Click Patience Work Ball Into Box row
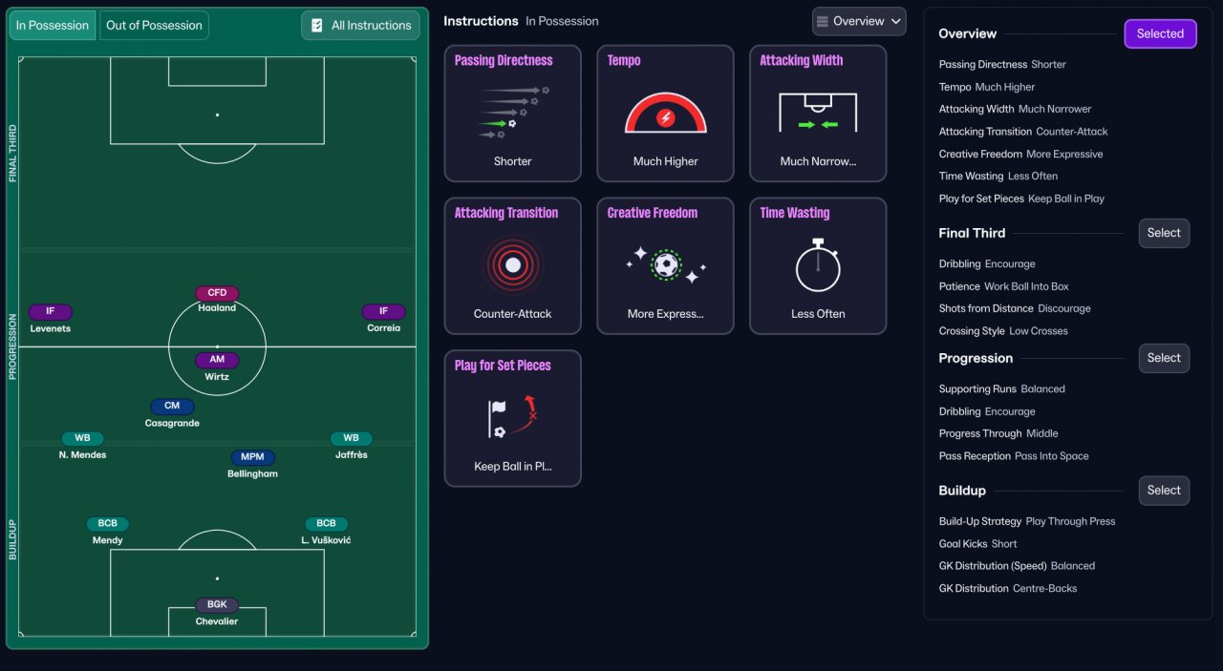 tap(1003, 286)
